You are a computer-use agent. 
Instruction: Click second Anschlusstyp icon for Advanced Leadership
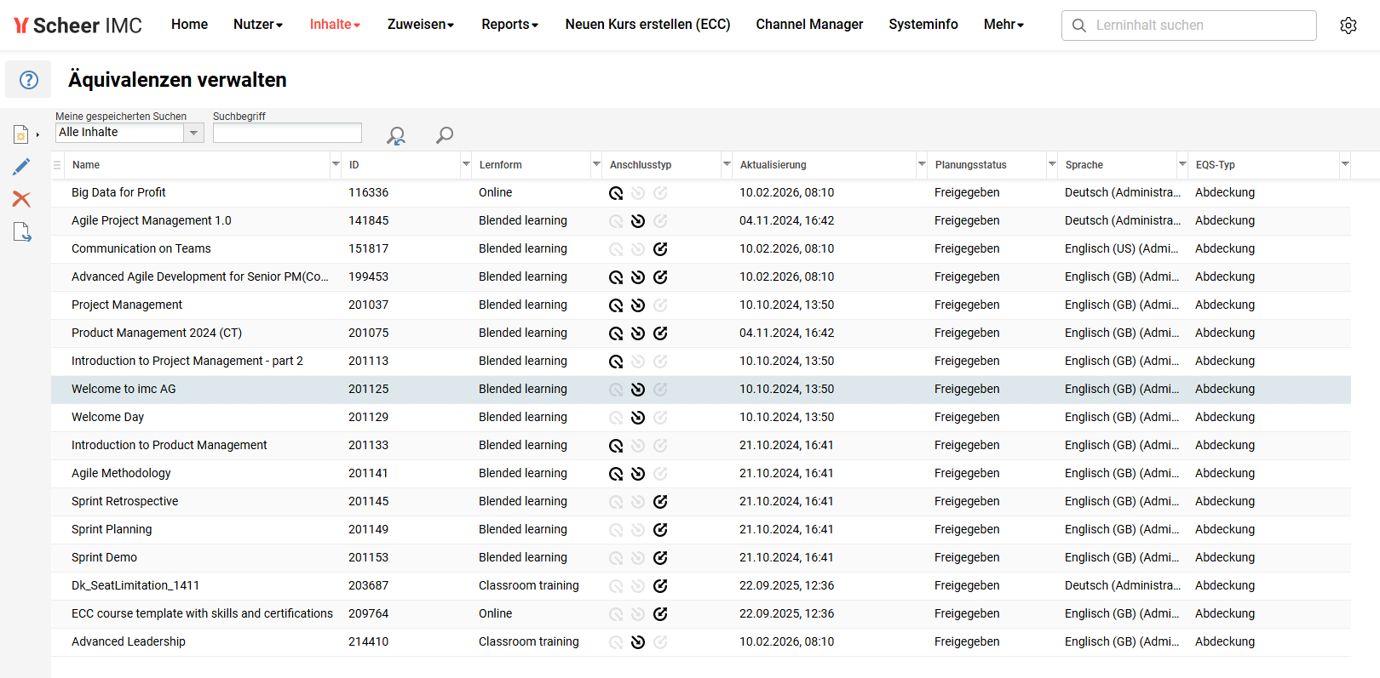[638, 642]
